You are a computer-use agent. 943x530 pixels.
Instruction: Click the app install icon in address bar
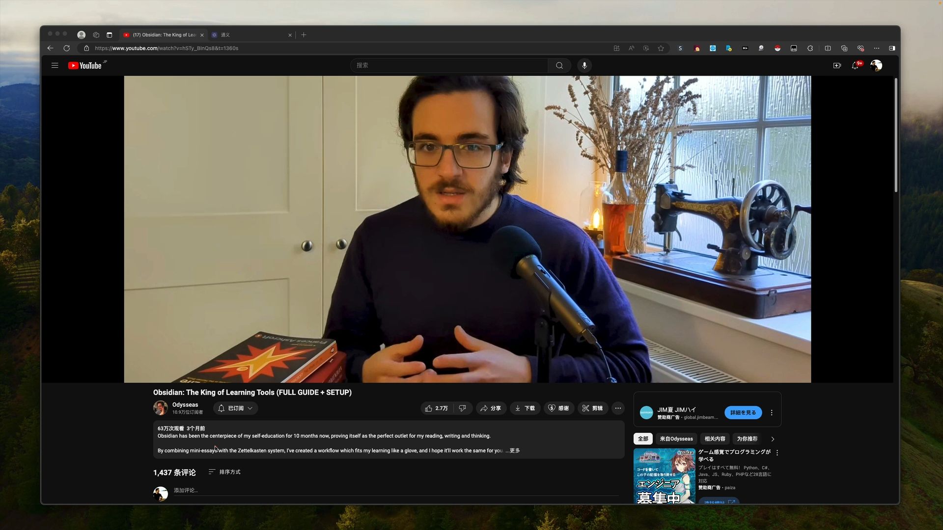(616, 48)
